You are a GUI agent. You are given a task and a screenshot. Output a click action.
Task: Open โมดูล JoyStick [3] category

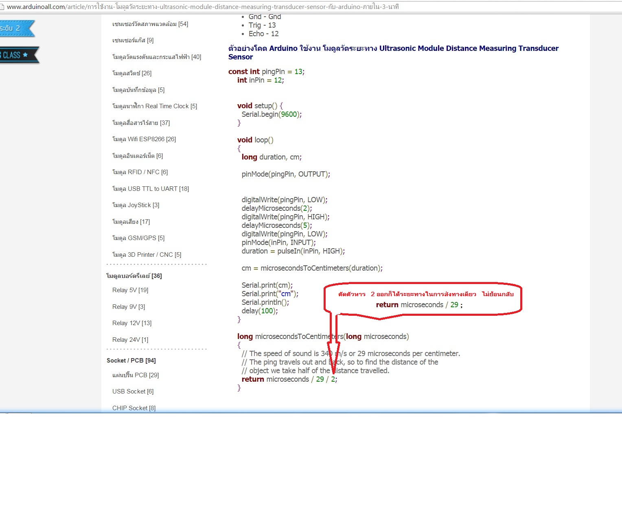(x=136, y=205)
